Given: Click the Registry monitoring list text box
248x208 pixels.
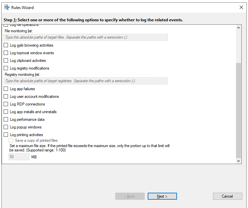Looking at the screenshot, I should click(x=86, y=81).
